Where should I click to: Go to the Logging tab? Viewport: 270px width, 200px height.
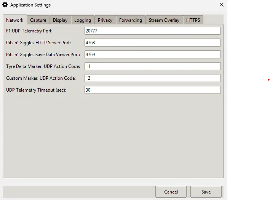[x=83, y=20]
